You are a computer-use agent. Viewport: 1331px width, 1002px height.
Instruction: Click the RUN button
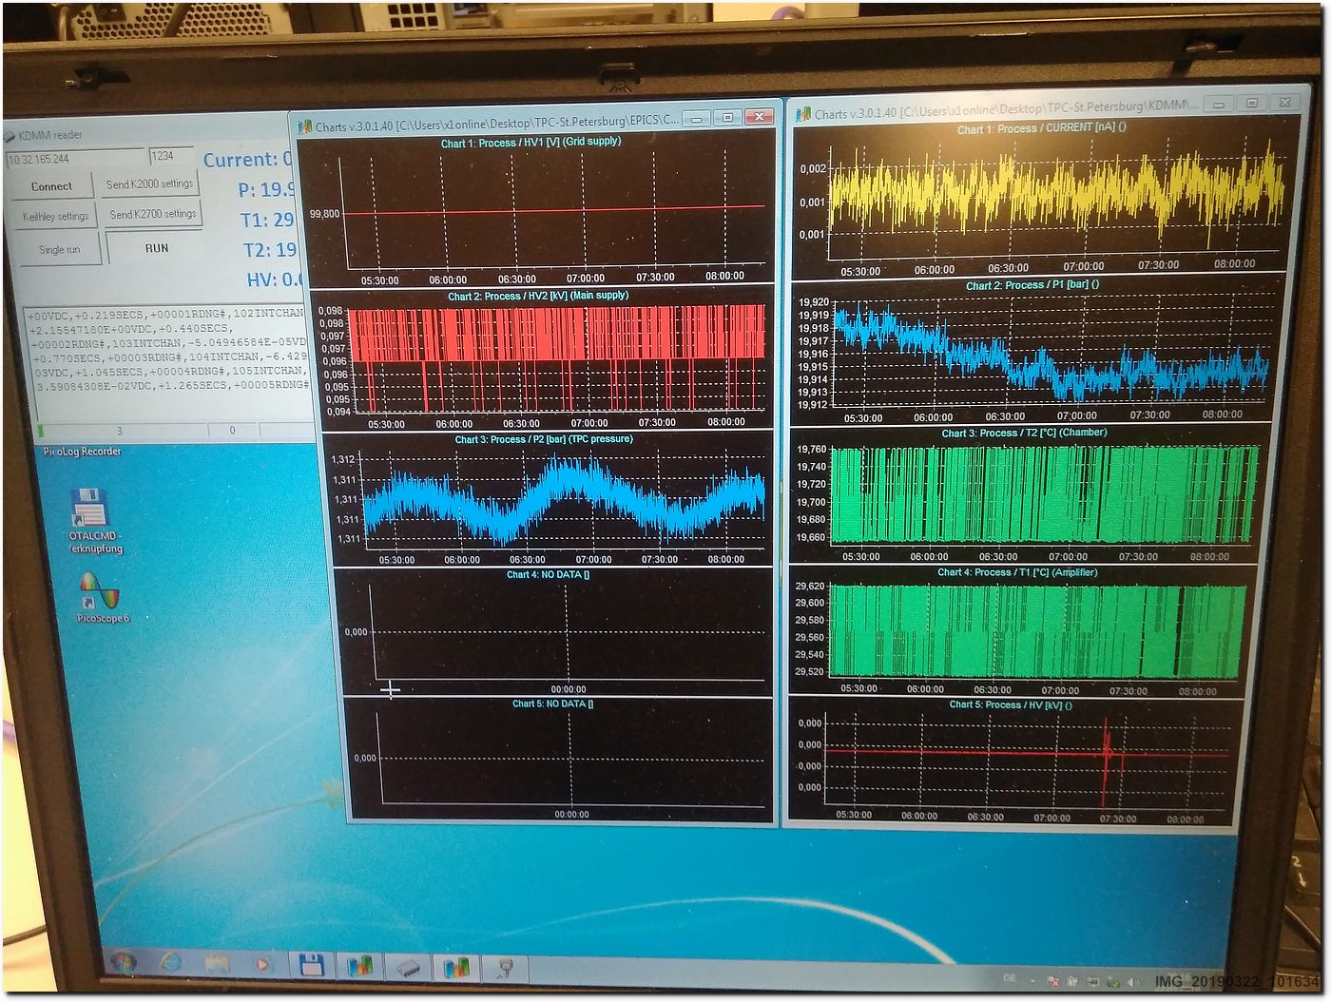(157, 248)
